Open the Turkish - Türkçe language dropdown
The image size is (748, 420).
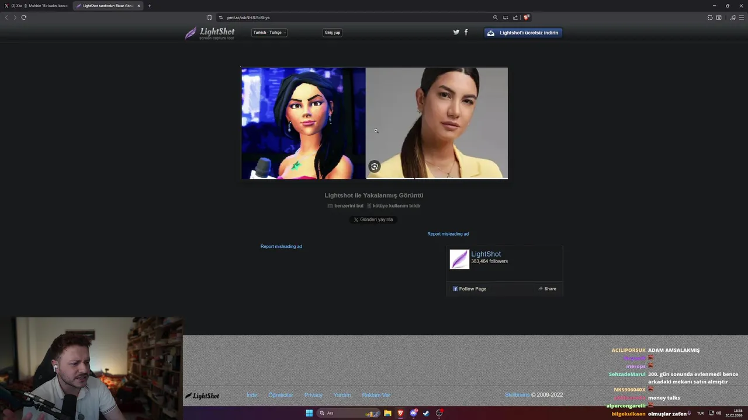pyautogui.click(x=269, y=33)
